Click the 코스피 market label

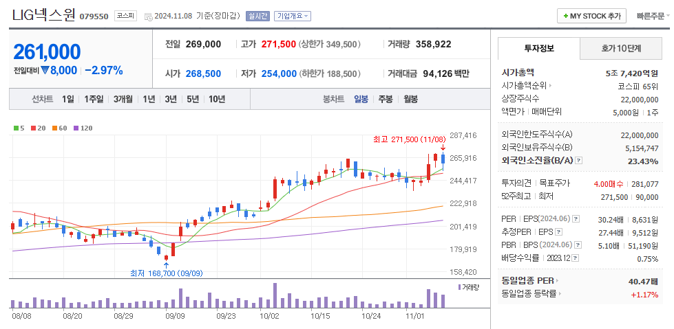pyautogui.click(x=125, y=16)
